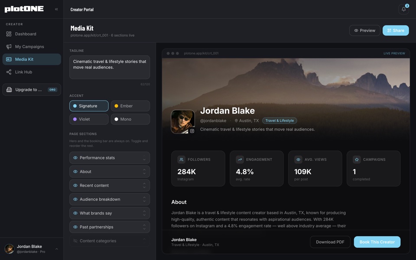Viewport: 416px width, 260px height.
Task: Click Jordan Blake's sidebar avatar
Action: pyautogui.click(x=9, y=249)
